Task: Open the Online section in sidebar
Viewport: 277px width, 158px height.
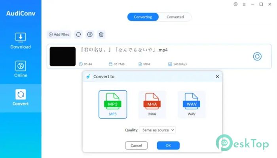Action: (x=21, y=69)
